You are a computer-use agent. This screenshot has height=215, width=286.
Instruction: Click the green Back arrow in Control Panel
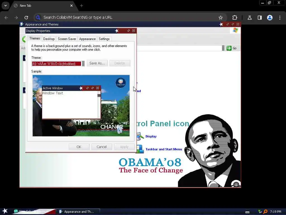[x=24, y=39]
